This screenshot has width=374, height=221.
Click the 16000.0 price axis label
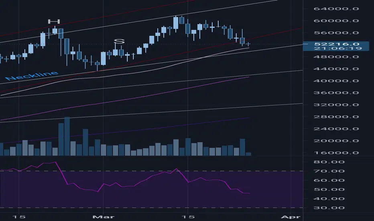[336, 153]
